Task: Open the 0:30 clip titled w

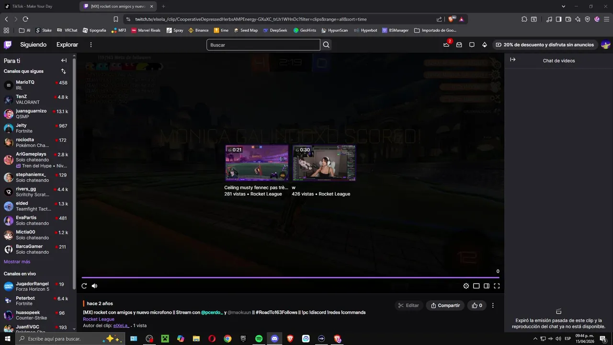Action: pyautogui.click(x=324, y=163)
